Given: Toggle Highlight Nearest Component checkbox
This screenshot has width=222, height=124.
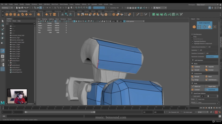Looking at the screenshot, I should point(193,44).
